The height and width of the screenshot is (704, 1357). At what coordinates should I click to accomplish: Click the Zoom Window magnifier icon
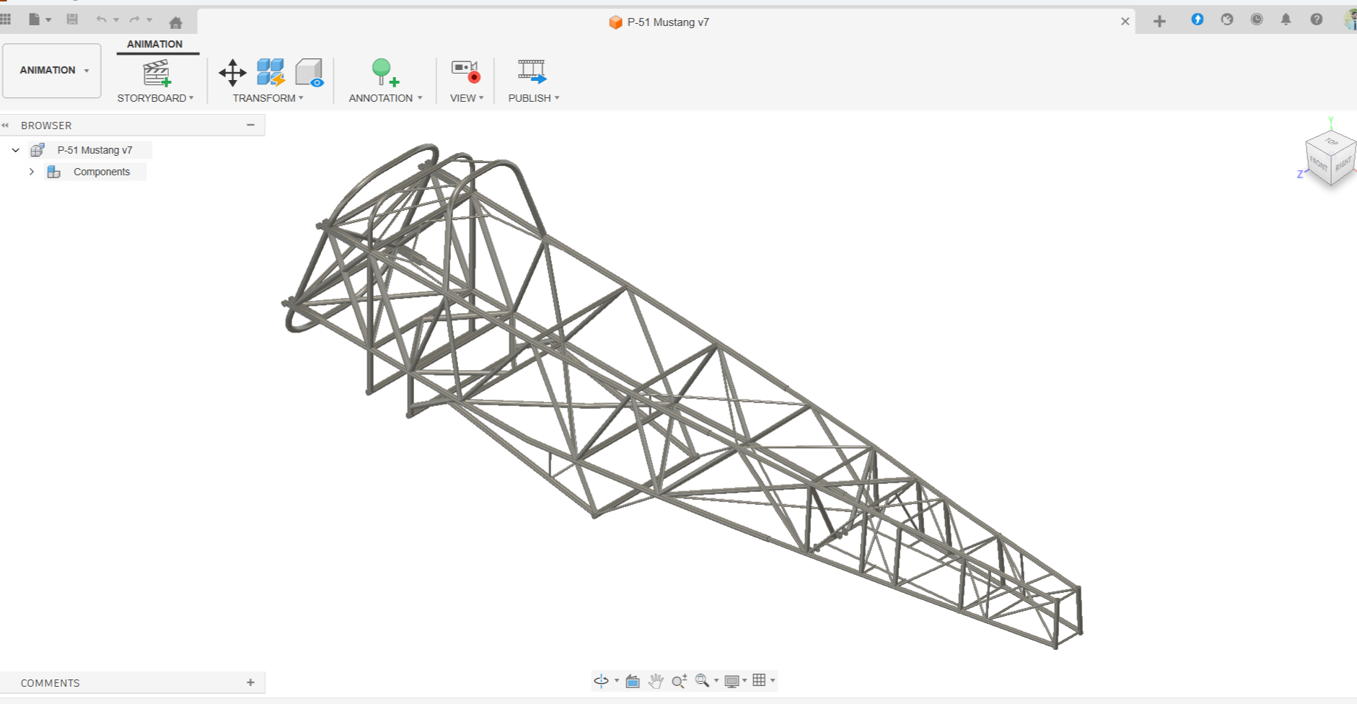[x=702, y=680]
